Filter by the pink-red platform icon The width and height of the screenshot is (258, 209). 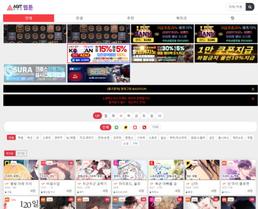point(135,127)
